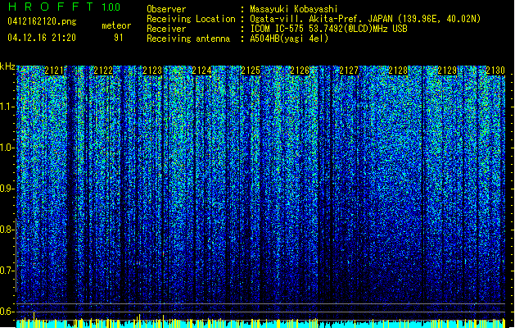Screen dimensions: 515x328
Task: Click the 0.6 kHz axis label
Action: 7,312
